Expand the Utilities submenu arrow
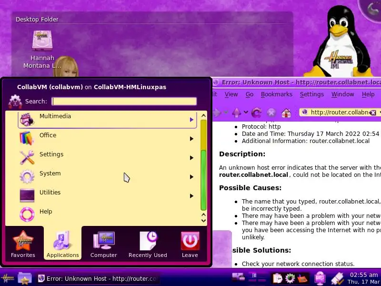 point(191,196)
